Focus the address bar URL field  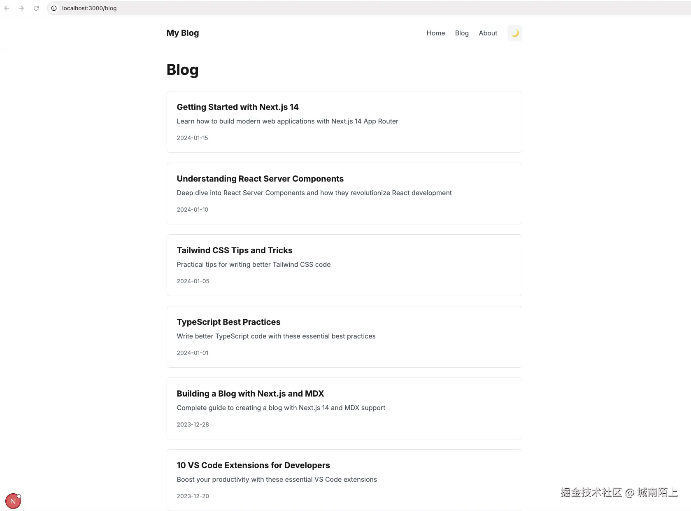pyautogui.click(x=247, y=8)
